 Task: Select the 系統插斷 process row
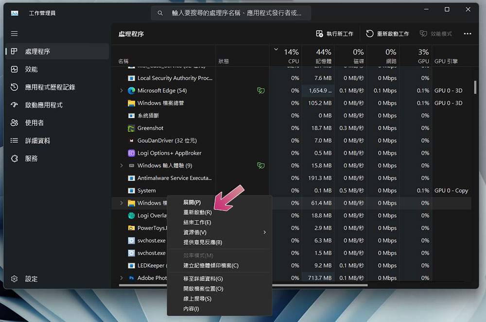click(291, 116)
